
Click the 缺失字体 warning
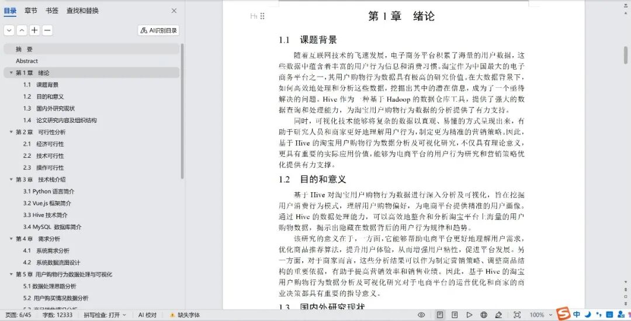tap(185, 315)
